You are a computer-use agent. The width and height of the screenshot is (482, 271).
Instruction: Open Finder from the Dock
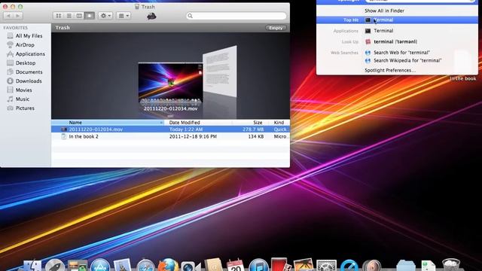(x=32, y=266)
